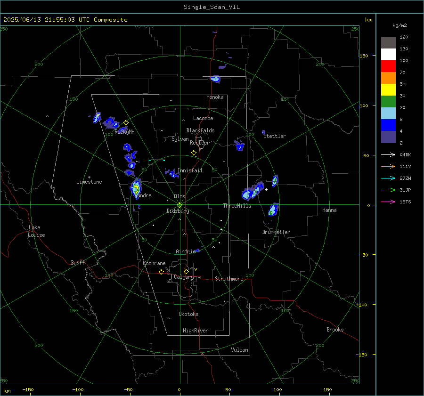Click the Sylvan label
This screenshot has width=424, height=396.
[x=180, y=139]
